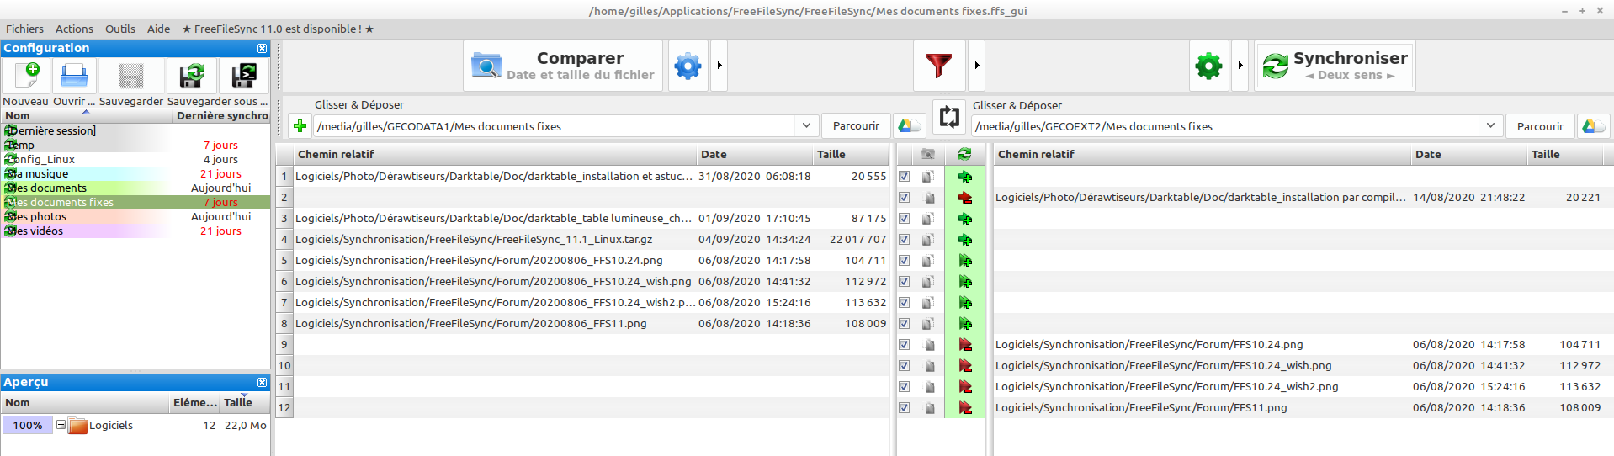This screenshot has width=1614, height=456.
Task: Sort configurations by Dernière synchro
Action: [x=222, y=116]
